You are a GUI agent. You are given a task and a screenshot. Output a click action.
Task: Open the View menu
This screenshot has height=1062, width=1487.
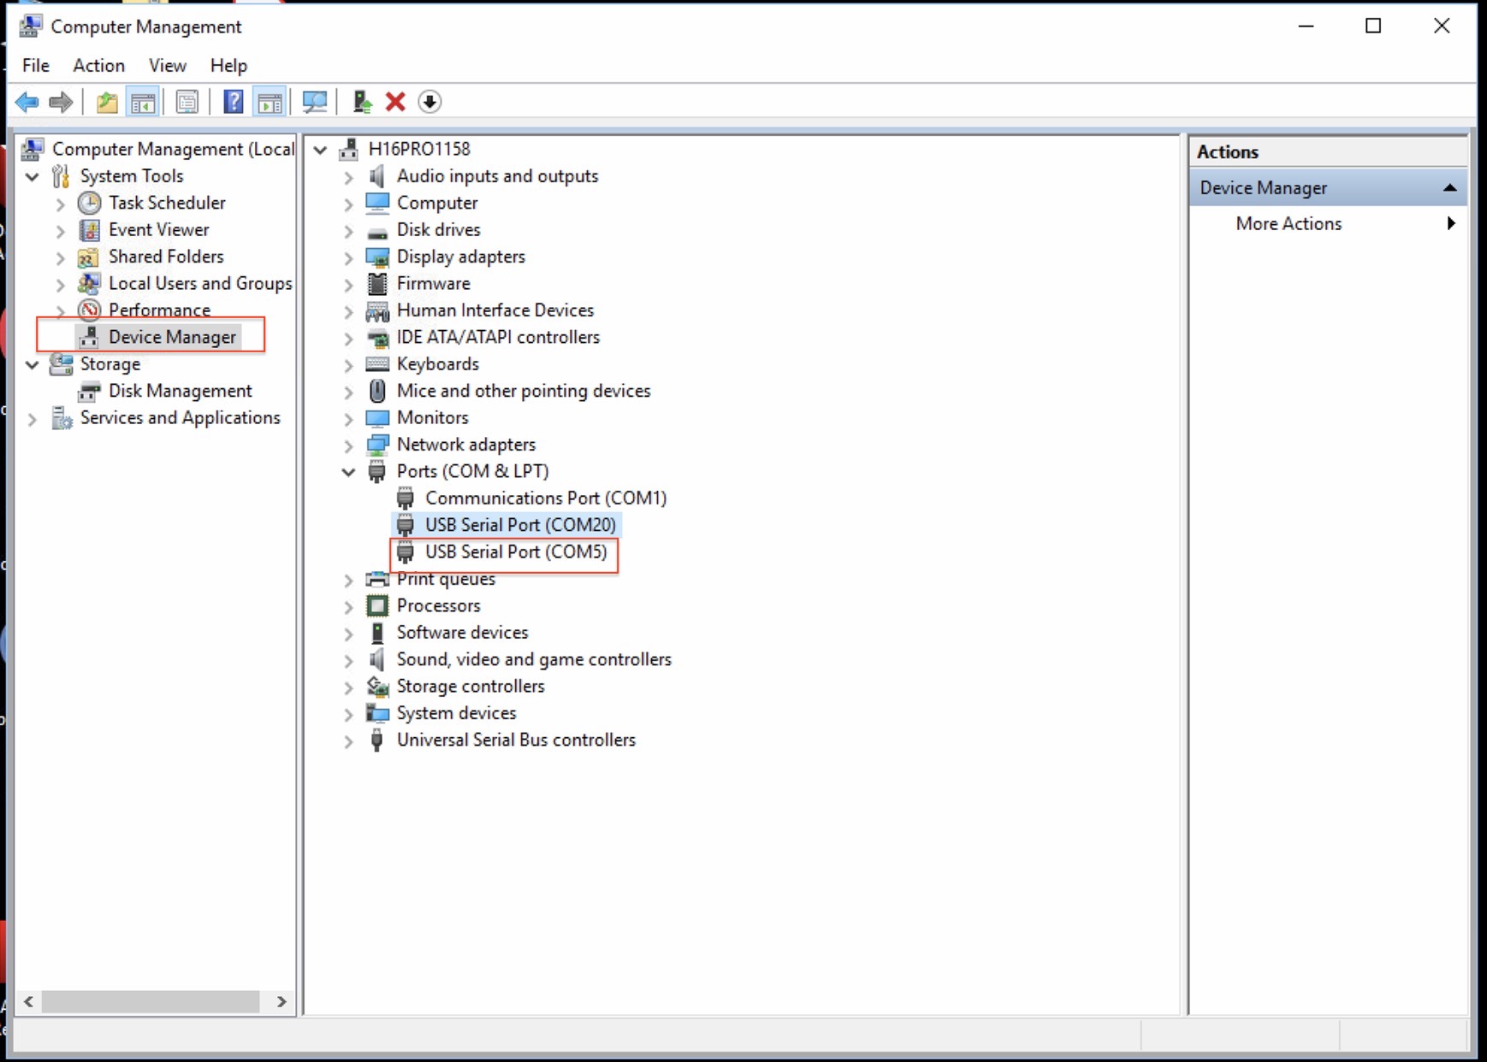coord(168,65)
